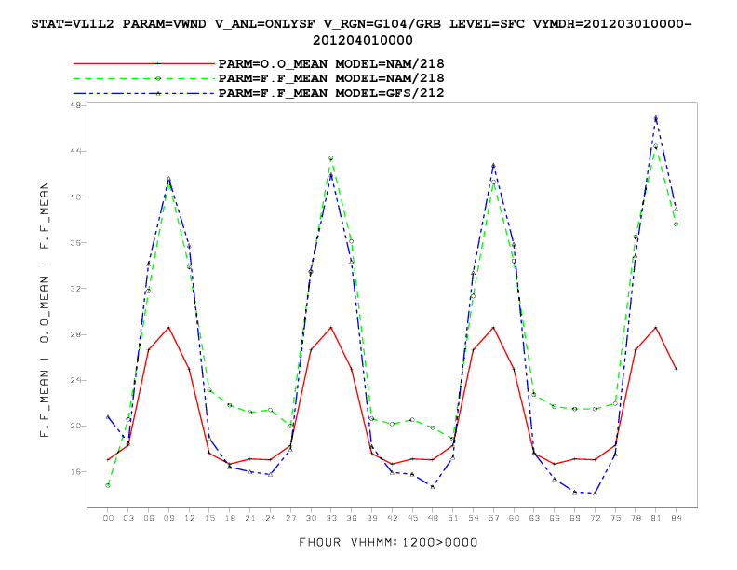
Task: Click the red solid legend line sample
Action: pos(144,63)
